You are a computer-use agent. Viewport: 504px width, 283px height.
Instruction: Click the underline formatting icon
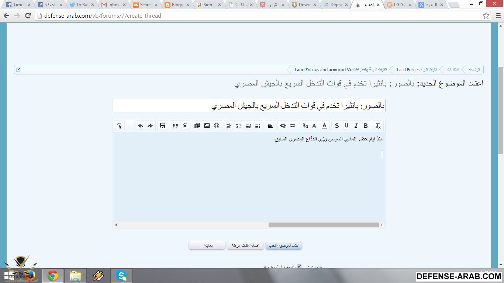[346, 126]
